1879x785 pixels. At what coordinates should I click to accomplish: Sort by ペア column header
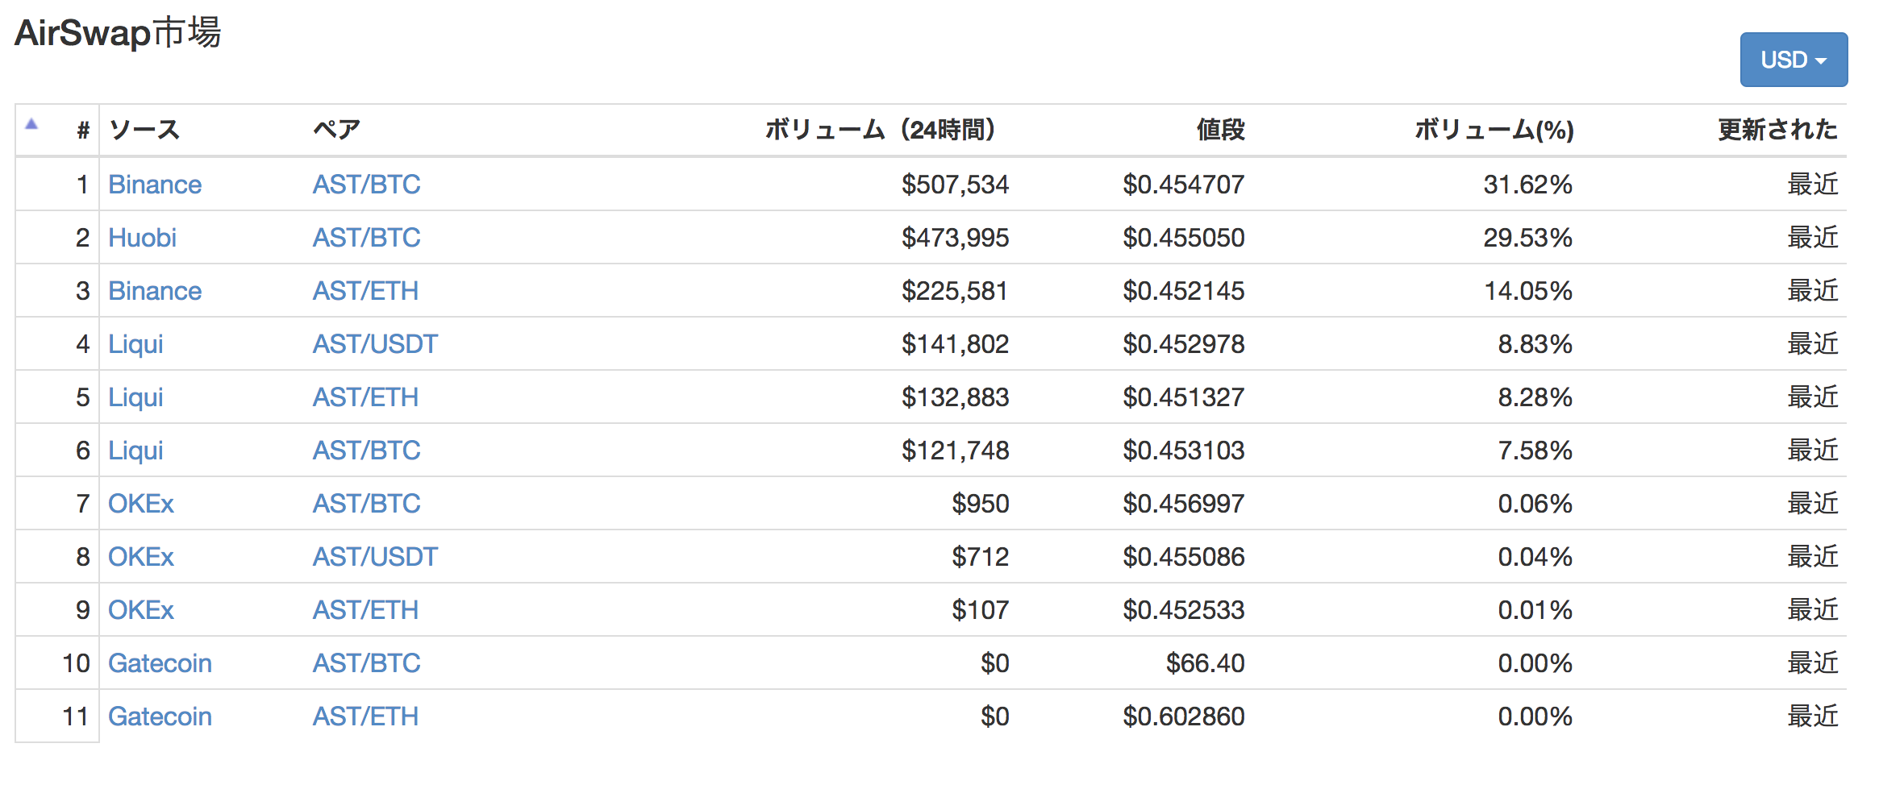click(337, 129)
